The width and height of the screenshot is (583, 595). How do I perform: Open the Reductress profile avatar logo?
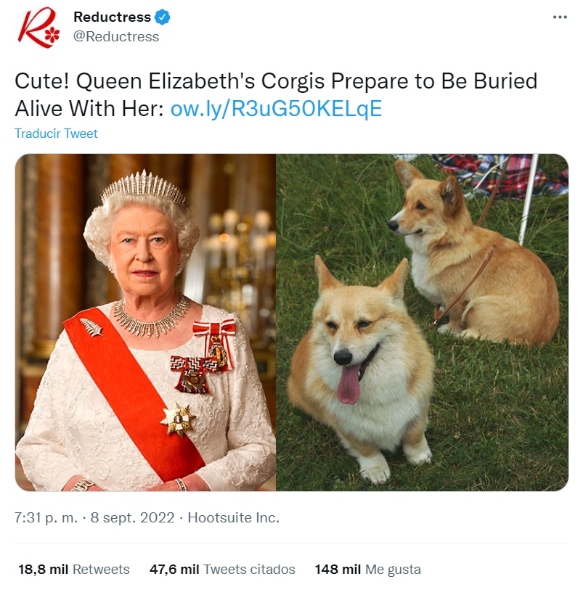tap(38, 28)
